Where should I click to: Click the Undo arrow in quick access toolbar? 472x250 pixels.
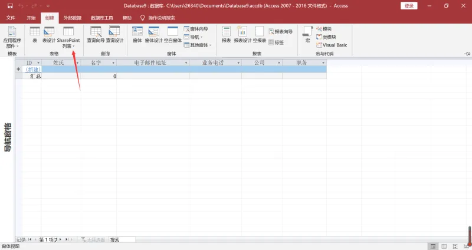point(21,6)
